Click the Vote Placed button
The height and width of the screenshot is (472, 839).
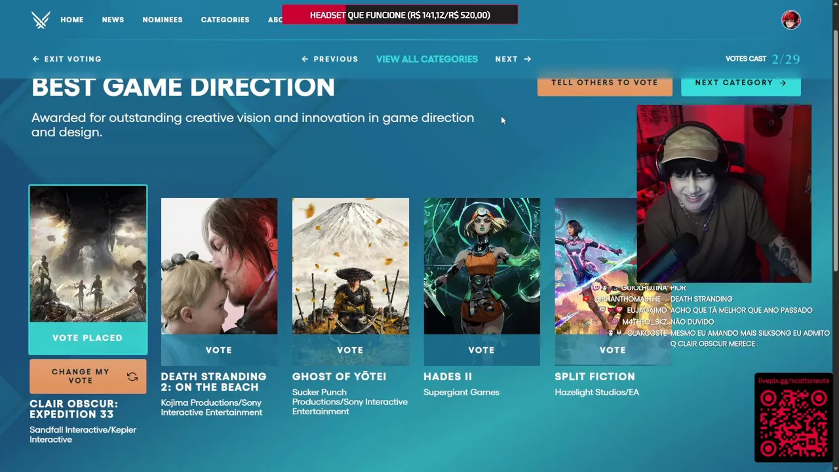pos(88,338)
